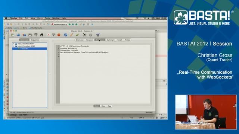The width and height of the screenshot is (239, 134).
Task: Open the Summary tab
Action: (111, 40)
